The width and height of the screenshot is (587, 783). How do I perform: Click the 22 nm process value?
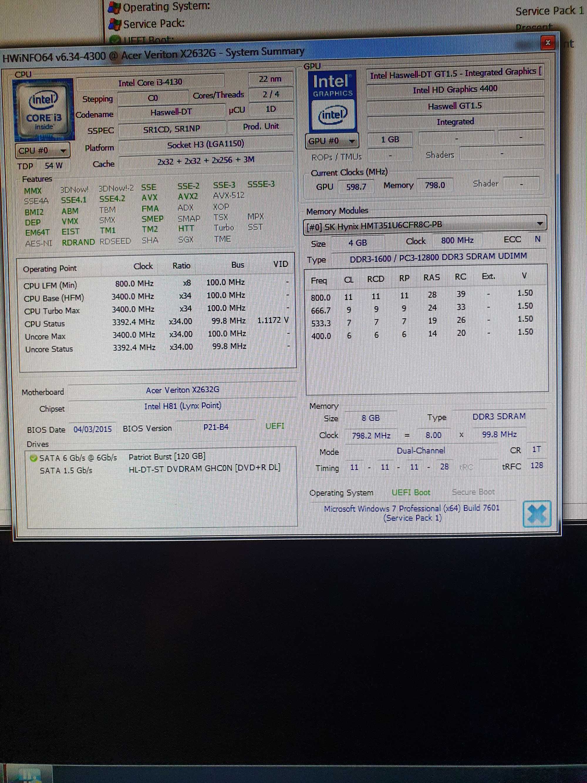(270, 79)
